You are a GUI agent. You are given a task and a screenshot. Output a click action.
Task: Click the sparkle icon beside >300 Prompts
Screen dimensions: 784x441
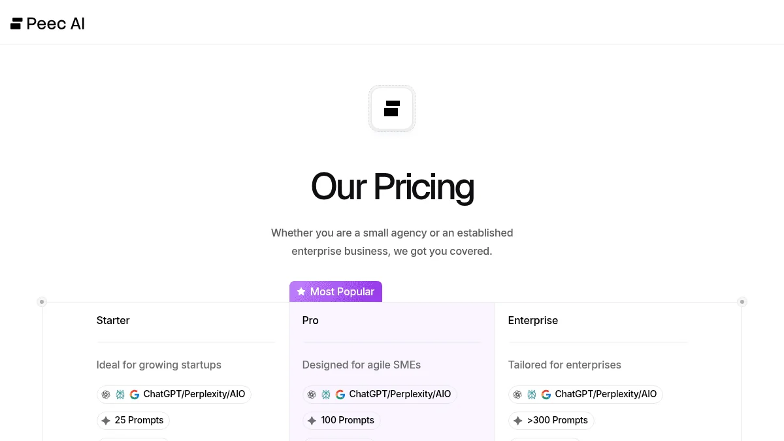click(x=517, y=420)
